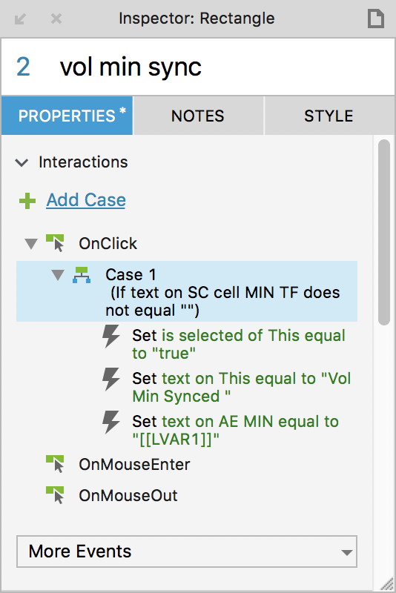Click the Add Case link
Viewport: 396px width, 593px height.
[x=86, y=200]
